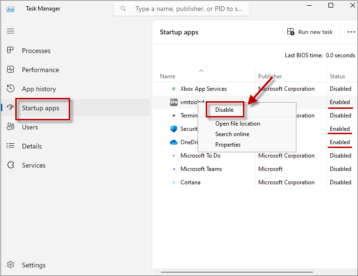
Task: Click the Microsoft Teams icon
Action: click(x=174, y=169)
